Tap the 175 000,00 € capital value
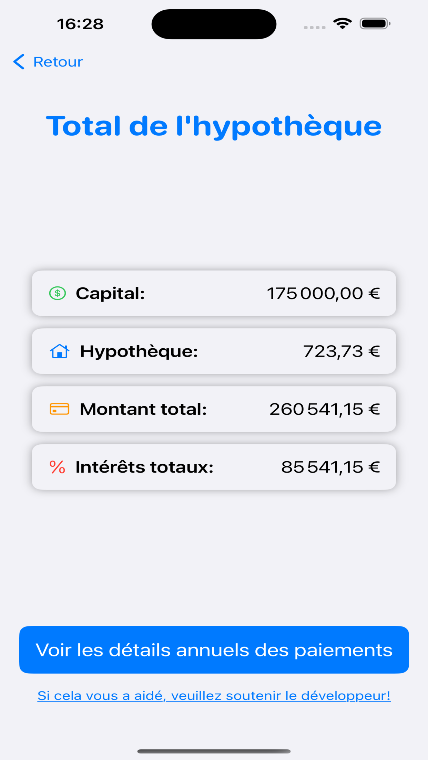The image size is (428, 760). click(x=323, y=293)
